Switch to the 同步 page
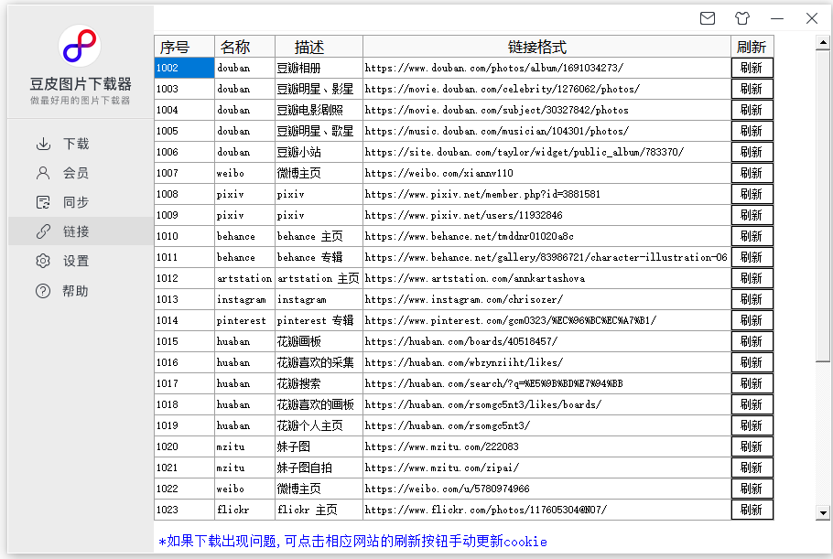 click(81, 202)
